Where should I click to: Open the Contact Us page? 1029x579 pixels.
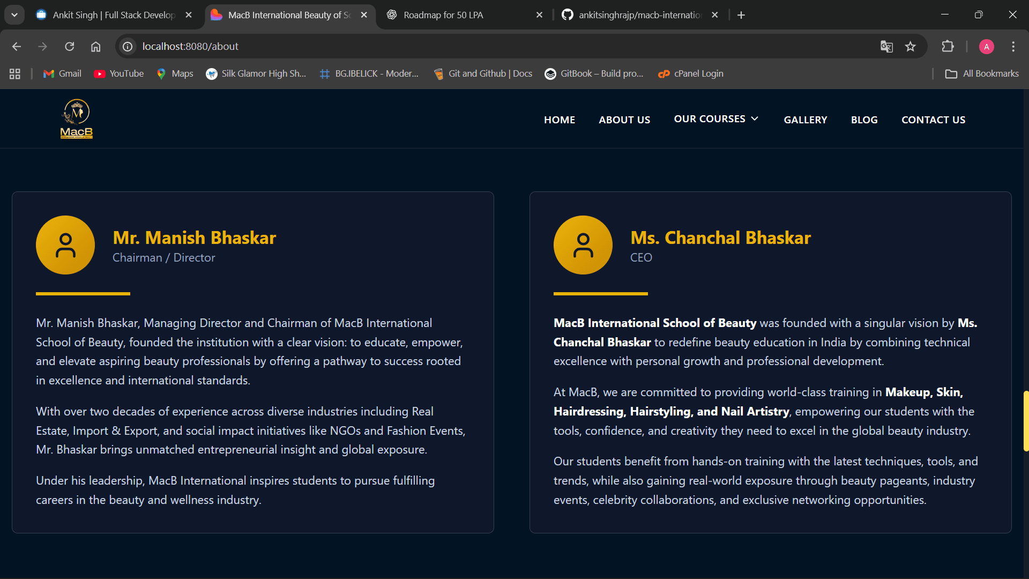click(x=933, y=120)
